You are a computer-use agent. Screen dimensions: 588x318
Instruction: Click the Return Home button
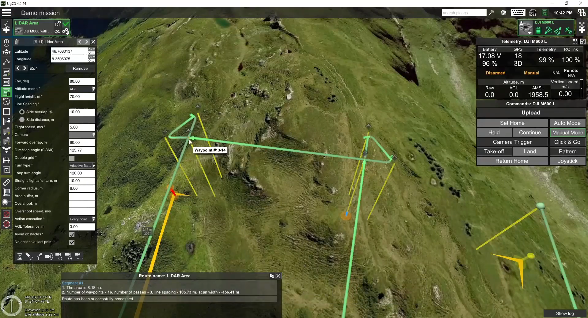click(x=512, y=161)
